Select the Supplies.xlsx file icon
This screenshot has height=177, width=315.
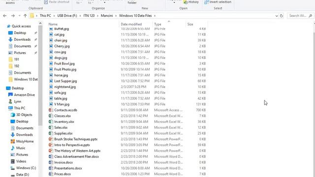coord(51,133)
